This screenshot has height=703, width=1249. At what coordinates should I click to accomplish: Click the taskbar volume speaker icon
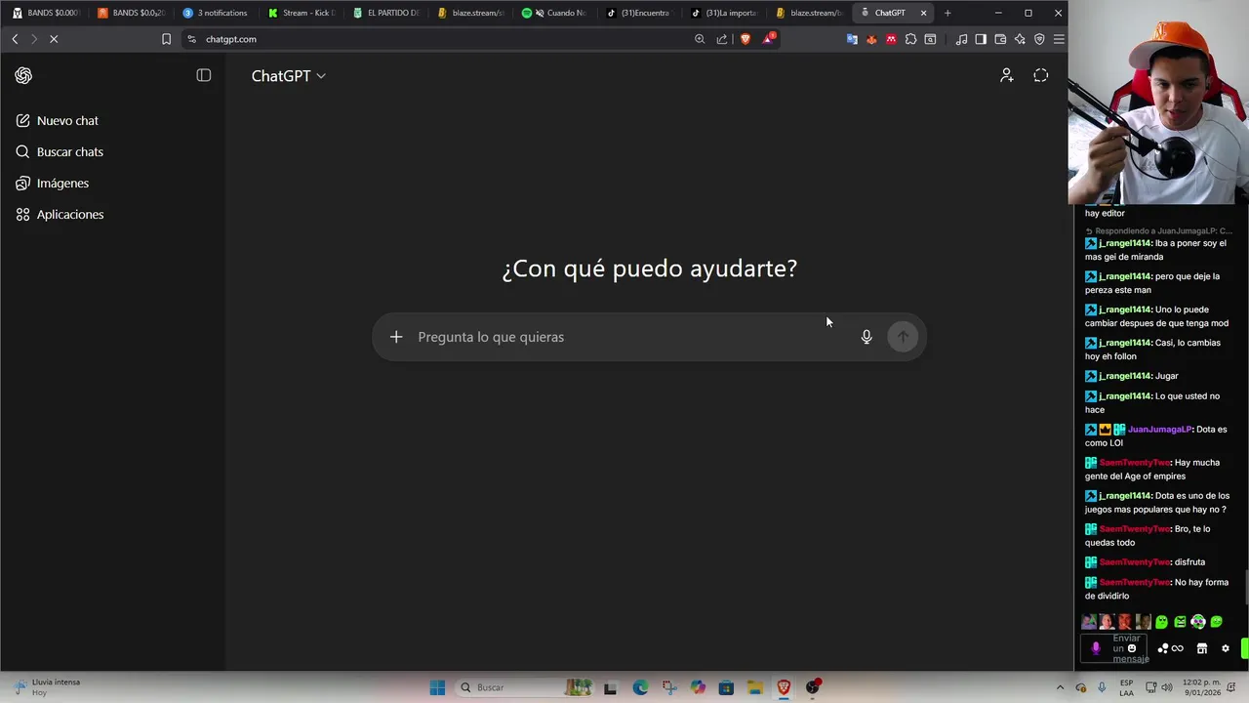point(1169,687)
